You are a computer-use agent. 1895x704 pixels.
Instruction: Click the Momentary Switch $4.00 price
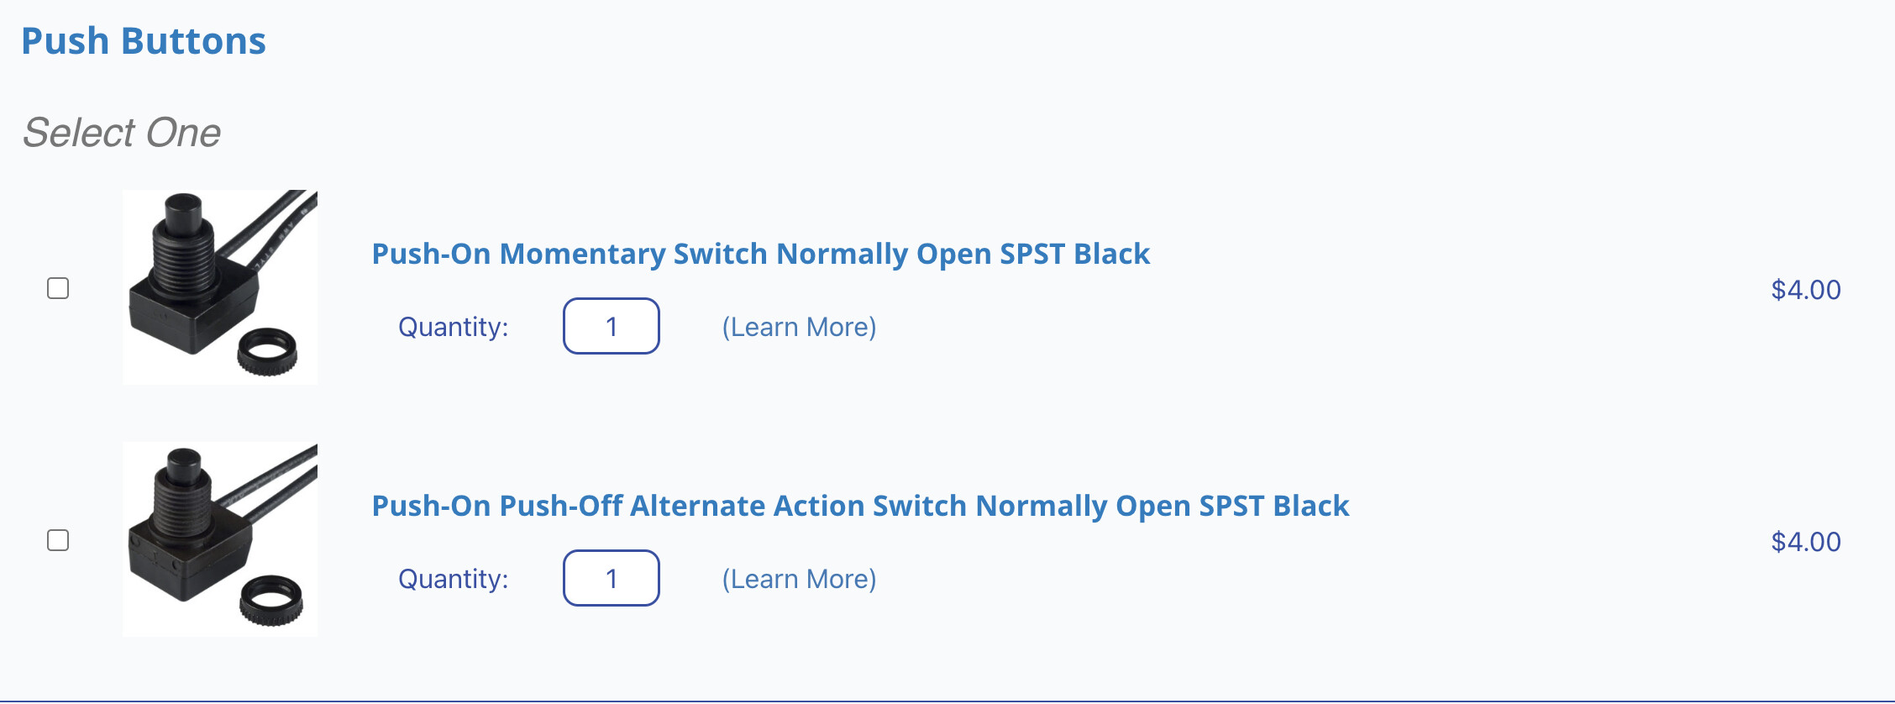click(x=1805, y=290)
